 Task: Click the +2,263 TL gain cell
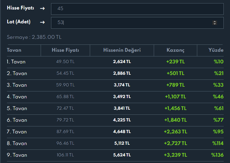click(x=175, y=131)
